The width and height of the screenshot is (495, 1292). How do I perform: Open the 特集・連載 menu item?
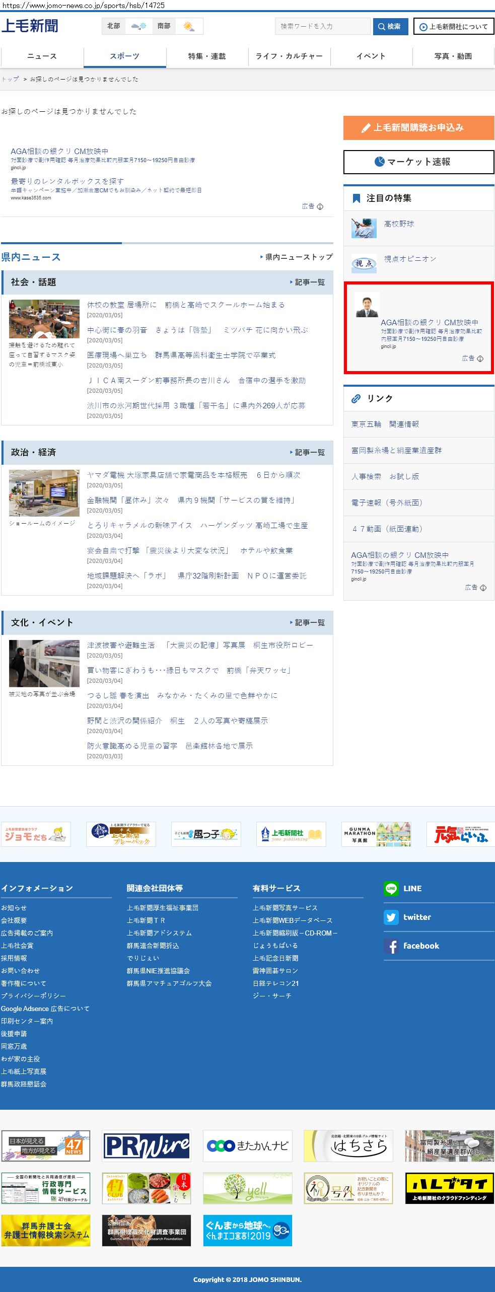[207, 56]
